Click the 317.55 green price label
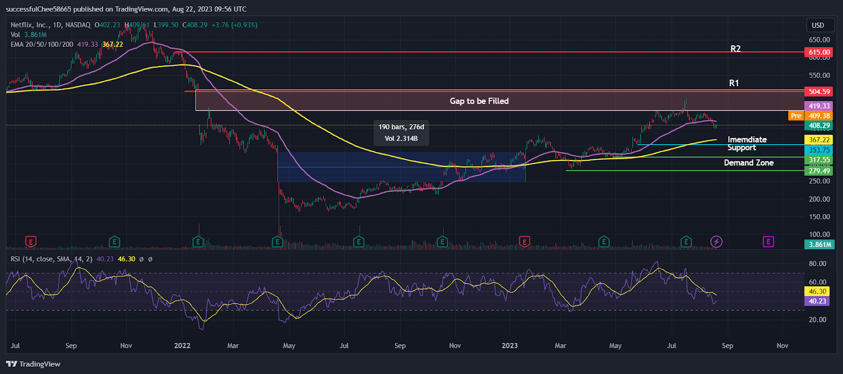This screenshot has height=374, width=843. click(x=819, y=160)
